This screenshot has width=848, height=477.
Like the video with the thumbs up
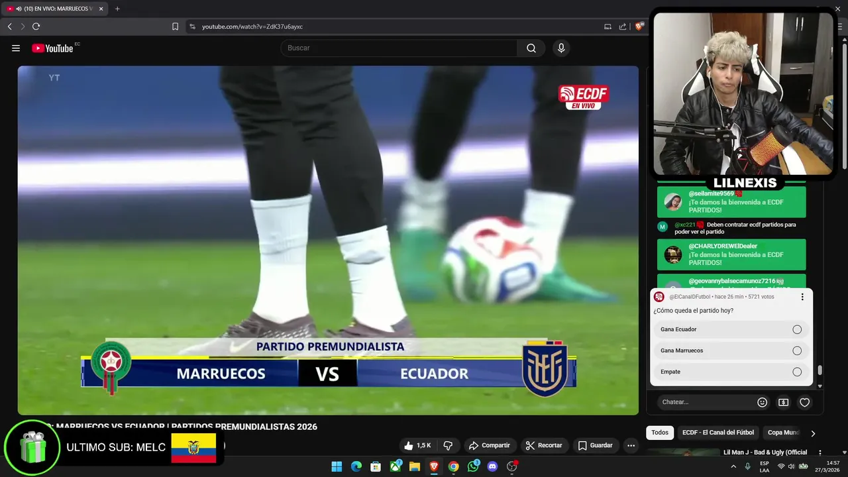pos(417,445)
